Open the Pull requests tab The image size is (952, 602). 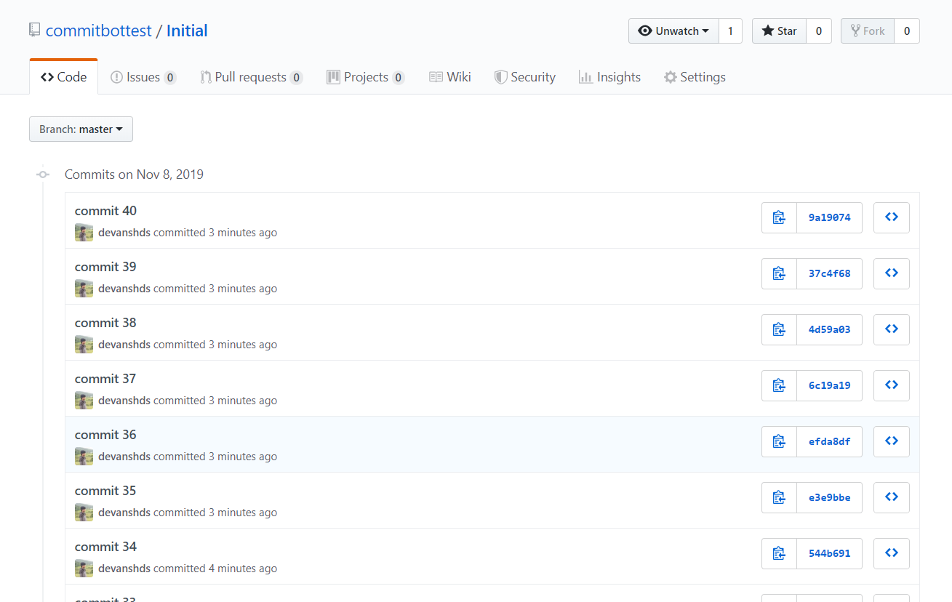[252, 77]
